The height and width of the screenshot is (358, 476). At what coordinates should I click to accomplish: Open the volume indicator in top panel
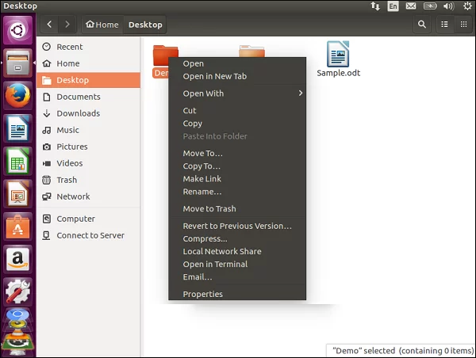[x=448, y=6]
